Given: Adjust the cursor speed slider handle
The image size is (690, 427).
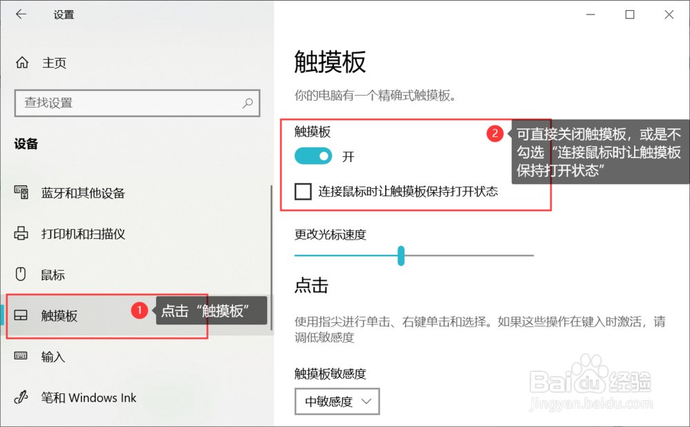Looking at the screenshot, I should pyautogui.click(x=401, y=256).
